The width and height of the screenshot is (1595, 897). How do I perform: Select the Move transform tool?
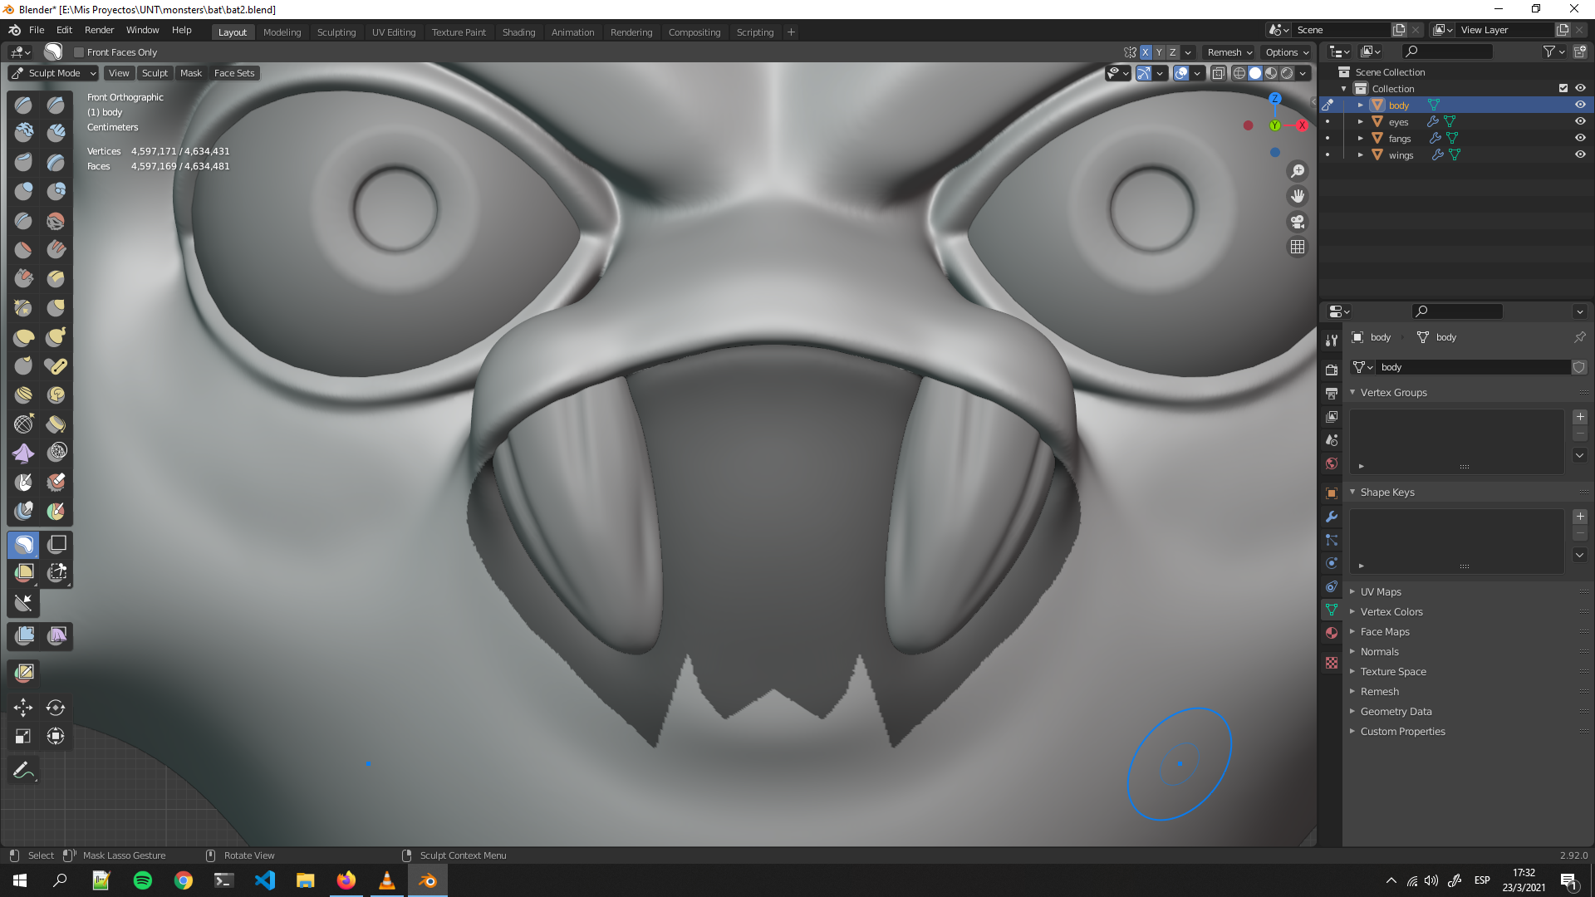23,708
